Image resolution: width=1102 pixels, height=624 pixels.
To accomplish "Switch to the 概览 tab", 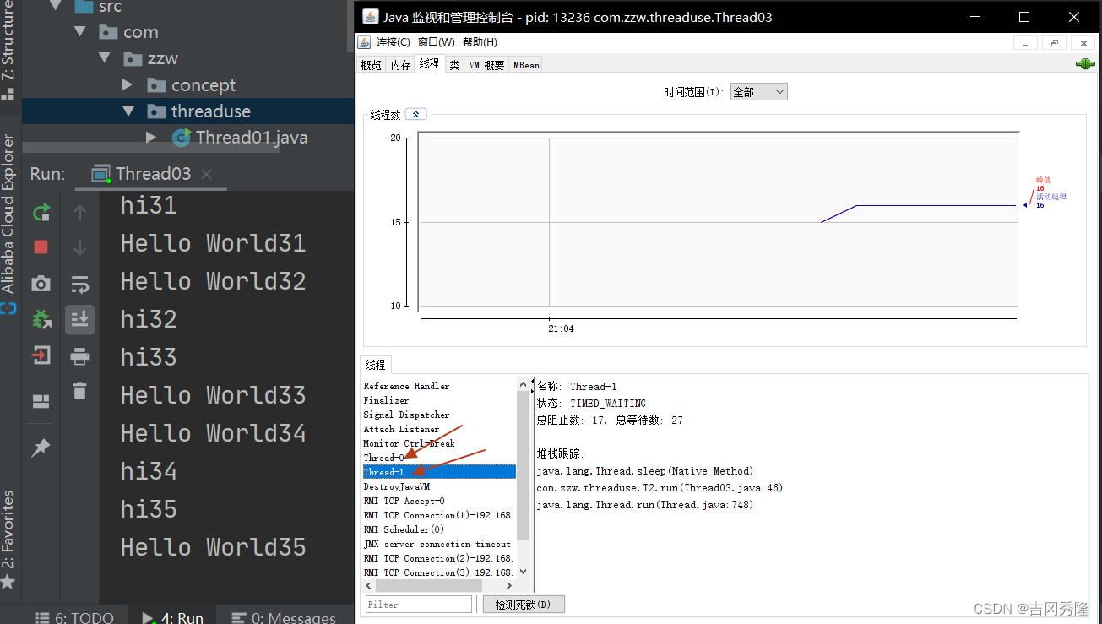I will click(371, 65).
